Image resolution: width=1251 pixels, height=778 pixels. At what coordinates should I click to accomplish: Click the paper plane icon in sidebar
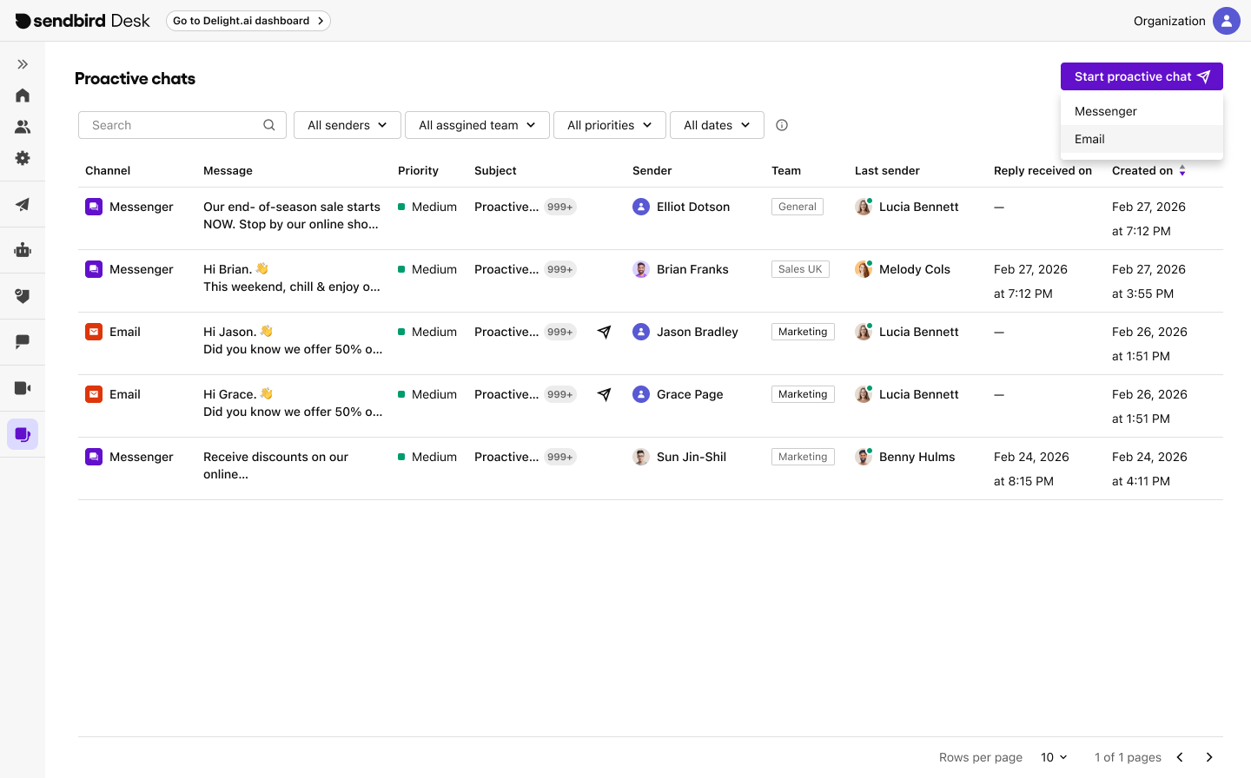tap(23, 205)
